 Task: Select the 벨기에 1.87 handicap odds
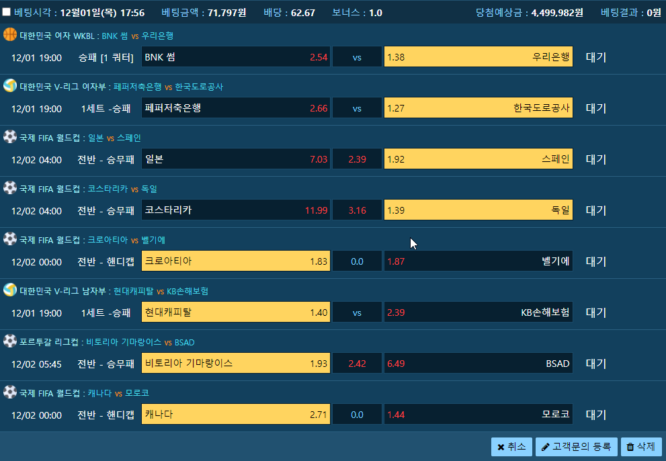tap(478, 261)
